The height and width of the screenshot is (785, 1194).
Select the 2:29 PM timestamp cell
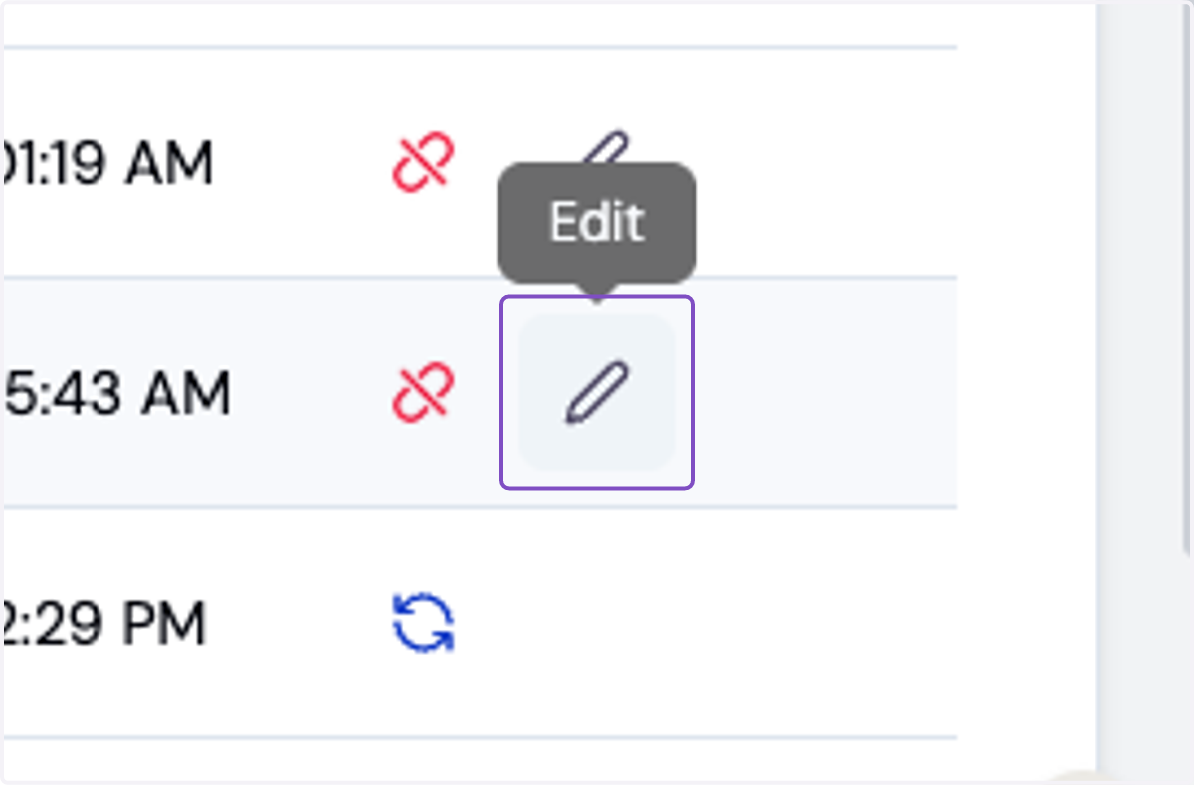[103, 624]
